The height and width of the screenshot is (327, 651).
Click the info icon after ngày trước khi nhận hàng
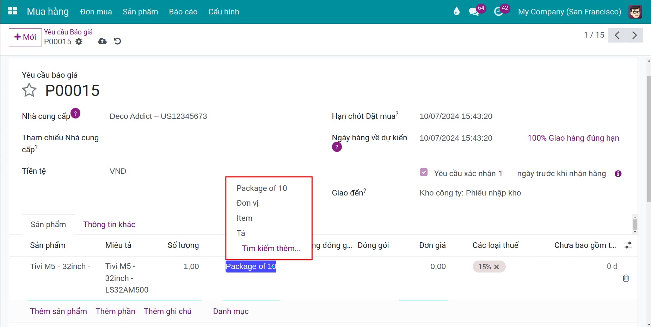(x=618, y=174)
